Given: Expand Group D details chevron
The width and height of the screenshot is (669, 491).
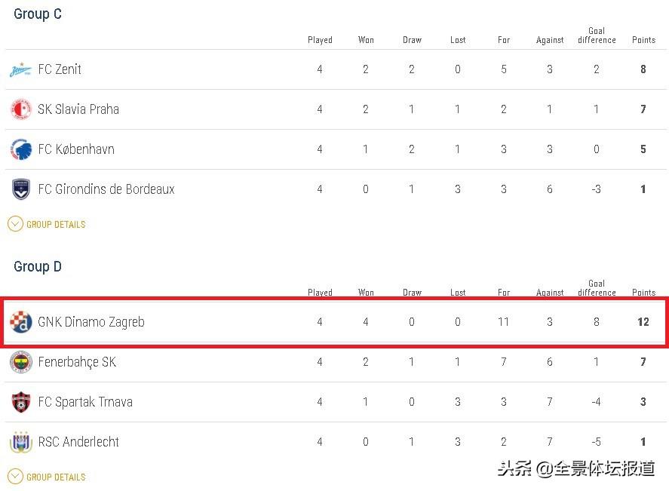Looking at the screenshot, I should [x=15, y=477].
